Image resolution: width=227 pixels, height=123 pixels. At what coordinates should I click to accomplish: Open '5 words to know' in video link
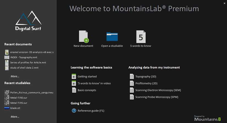click(x=94, y=83)
